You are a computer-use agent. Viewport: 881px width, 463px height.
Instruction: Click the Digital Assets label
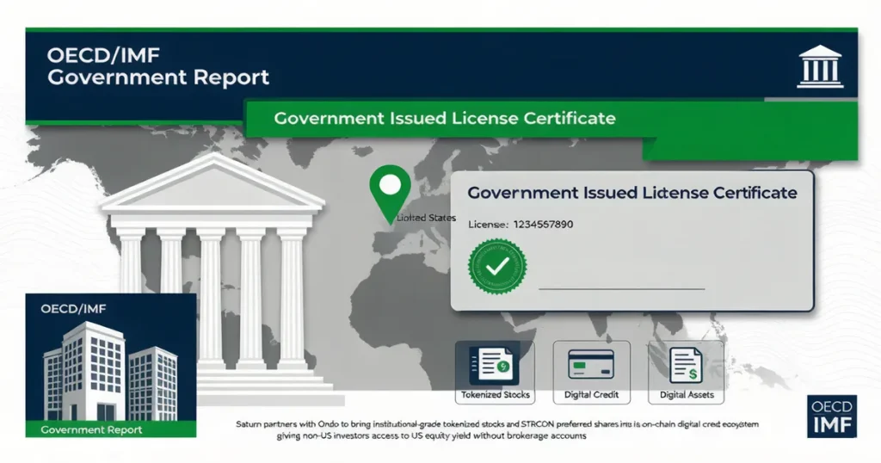point(687,395)
